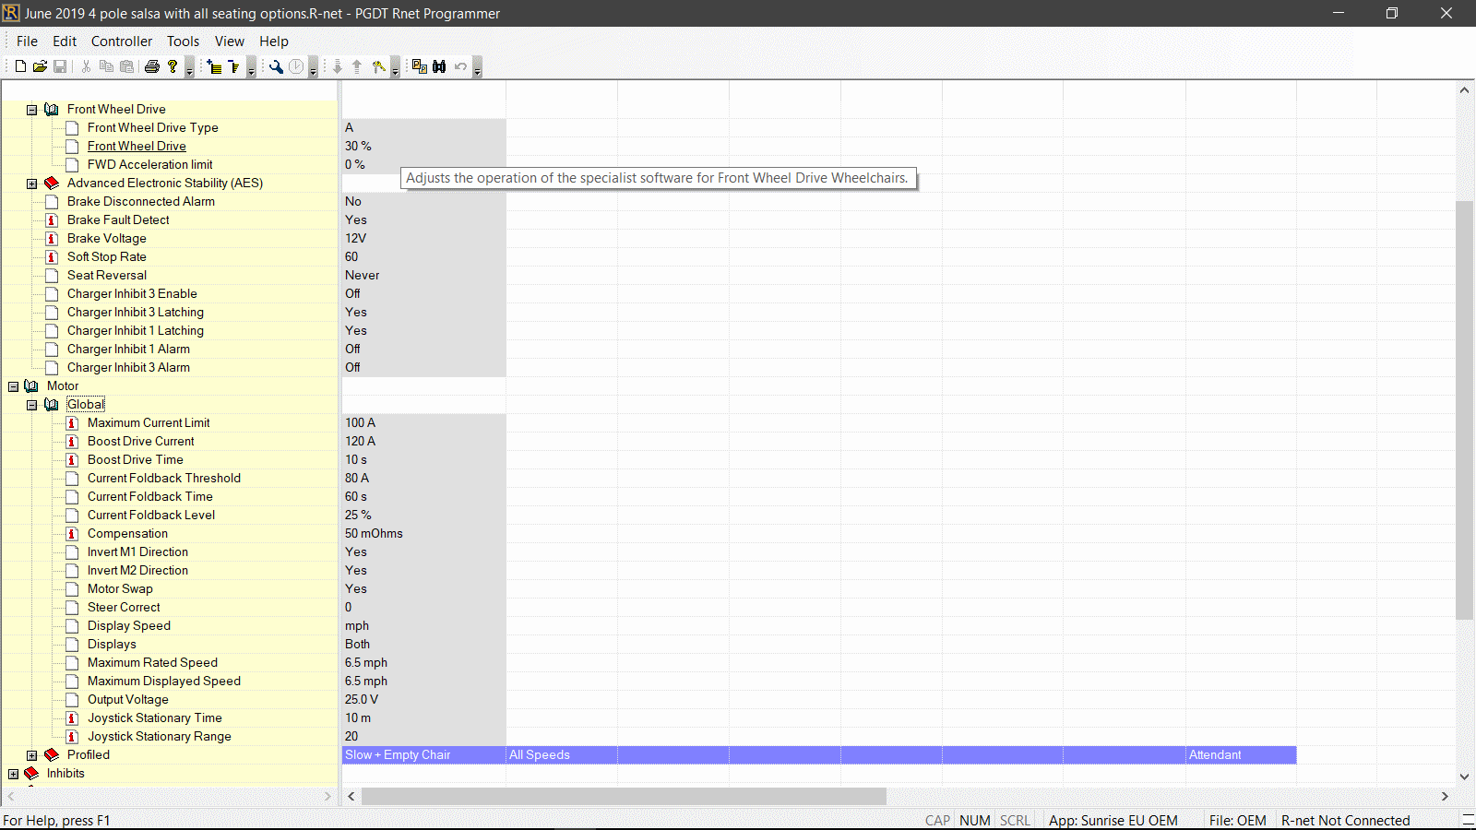Screen dimensions: 1476x830
Task: Select the Maximum Current Limit parameter
Action: [149, 423]
